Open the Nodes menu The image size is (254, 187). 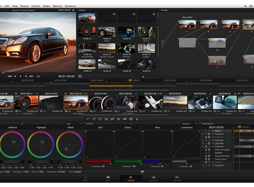click(46, 6)
